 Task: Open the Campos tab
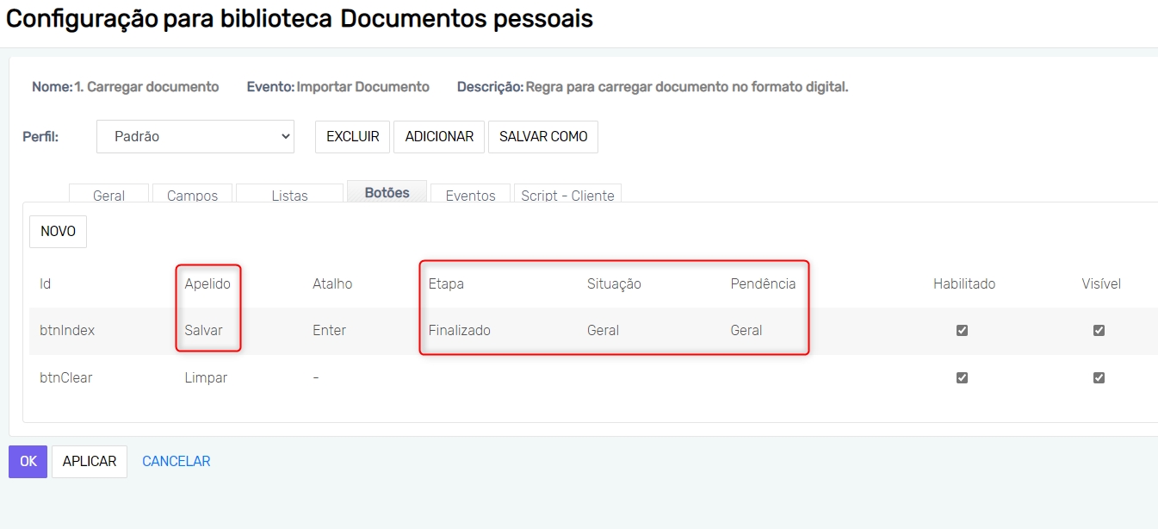point(192,195)
